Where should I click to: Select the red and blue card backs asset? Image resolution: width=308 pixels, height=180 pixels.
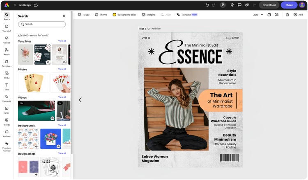[28, 167]
